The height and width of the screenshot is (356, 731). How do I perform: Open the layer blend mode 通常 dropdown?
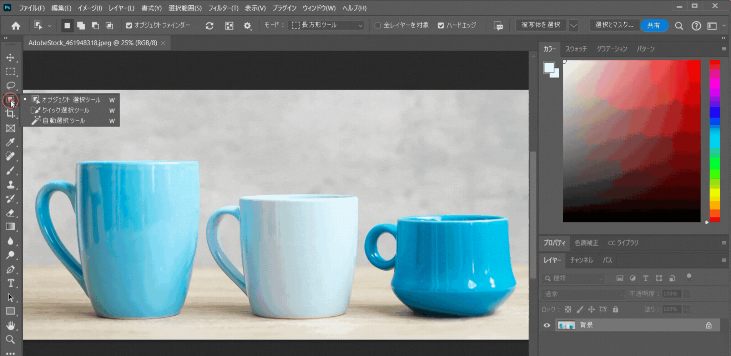click(x=583, y=294)
